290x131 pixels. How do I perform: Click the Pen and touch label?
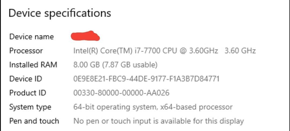[34, 121]
